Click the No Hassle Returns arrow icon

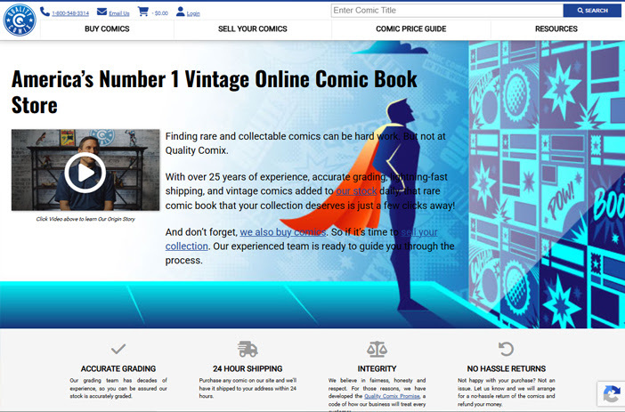click(507, 349)
